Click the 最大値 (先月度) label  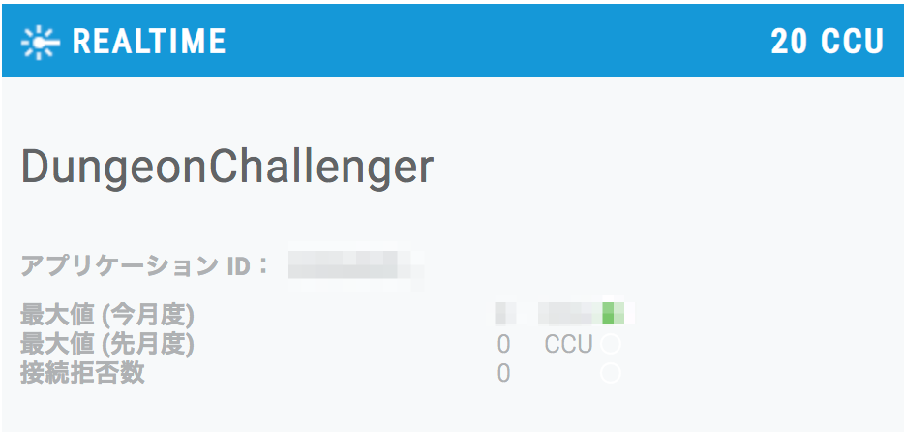click(x=107, y=344)
